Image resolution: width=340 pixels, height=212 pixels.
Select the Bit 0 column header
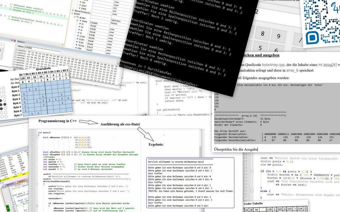pyautogui.click(x=65, y=71)
